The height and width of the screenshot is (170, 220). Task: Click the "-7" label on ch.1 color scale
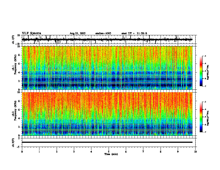coord(205,86)
